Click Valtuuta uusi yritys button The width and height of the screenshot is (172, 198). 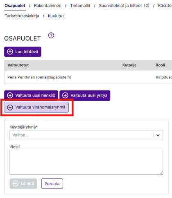(x=85, y=95)
